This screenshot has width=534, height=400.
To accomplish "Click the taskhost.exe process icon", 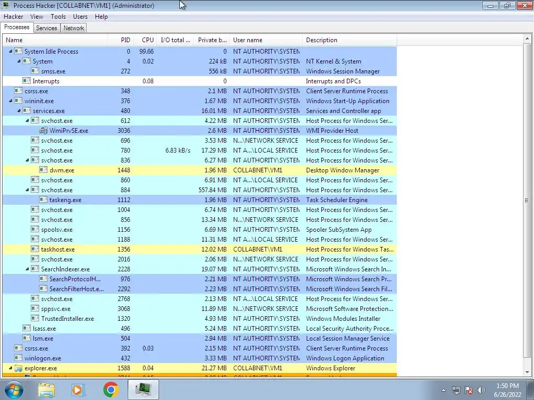I will coord(35,249).
